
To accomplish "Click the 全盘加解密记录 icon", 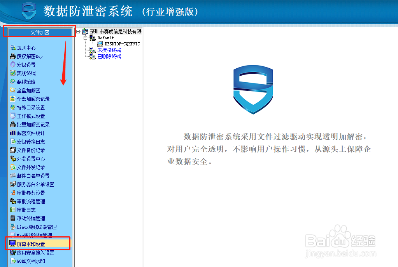I will 13,99.
